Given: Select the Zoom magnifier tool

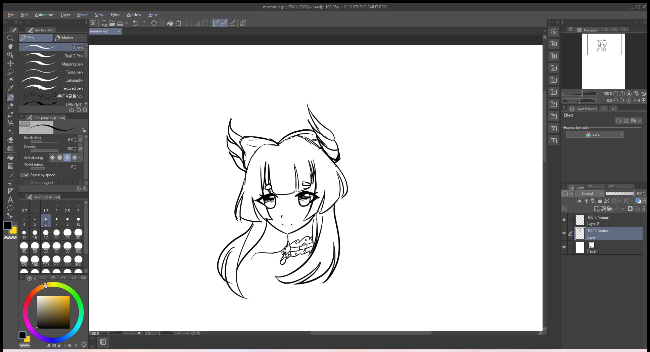Looking at the screenshot, I should 10,38.
